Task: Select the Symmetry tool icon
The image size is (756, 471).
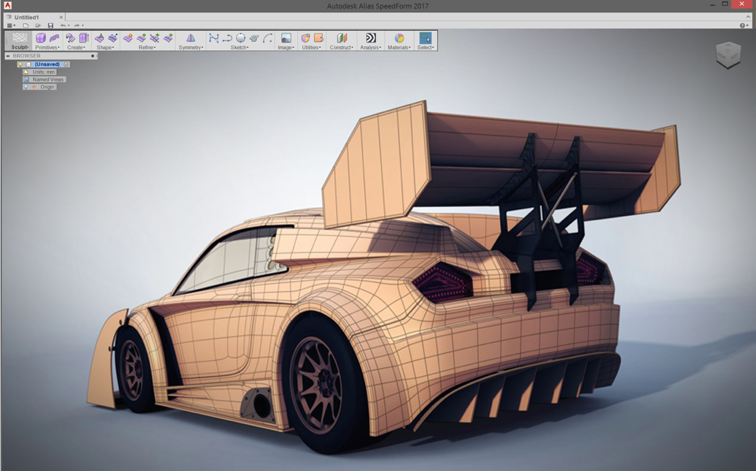Action: pyautogui.click(x=191, y=38)
